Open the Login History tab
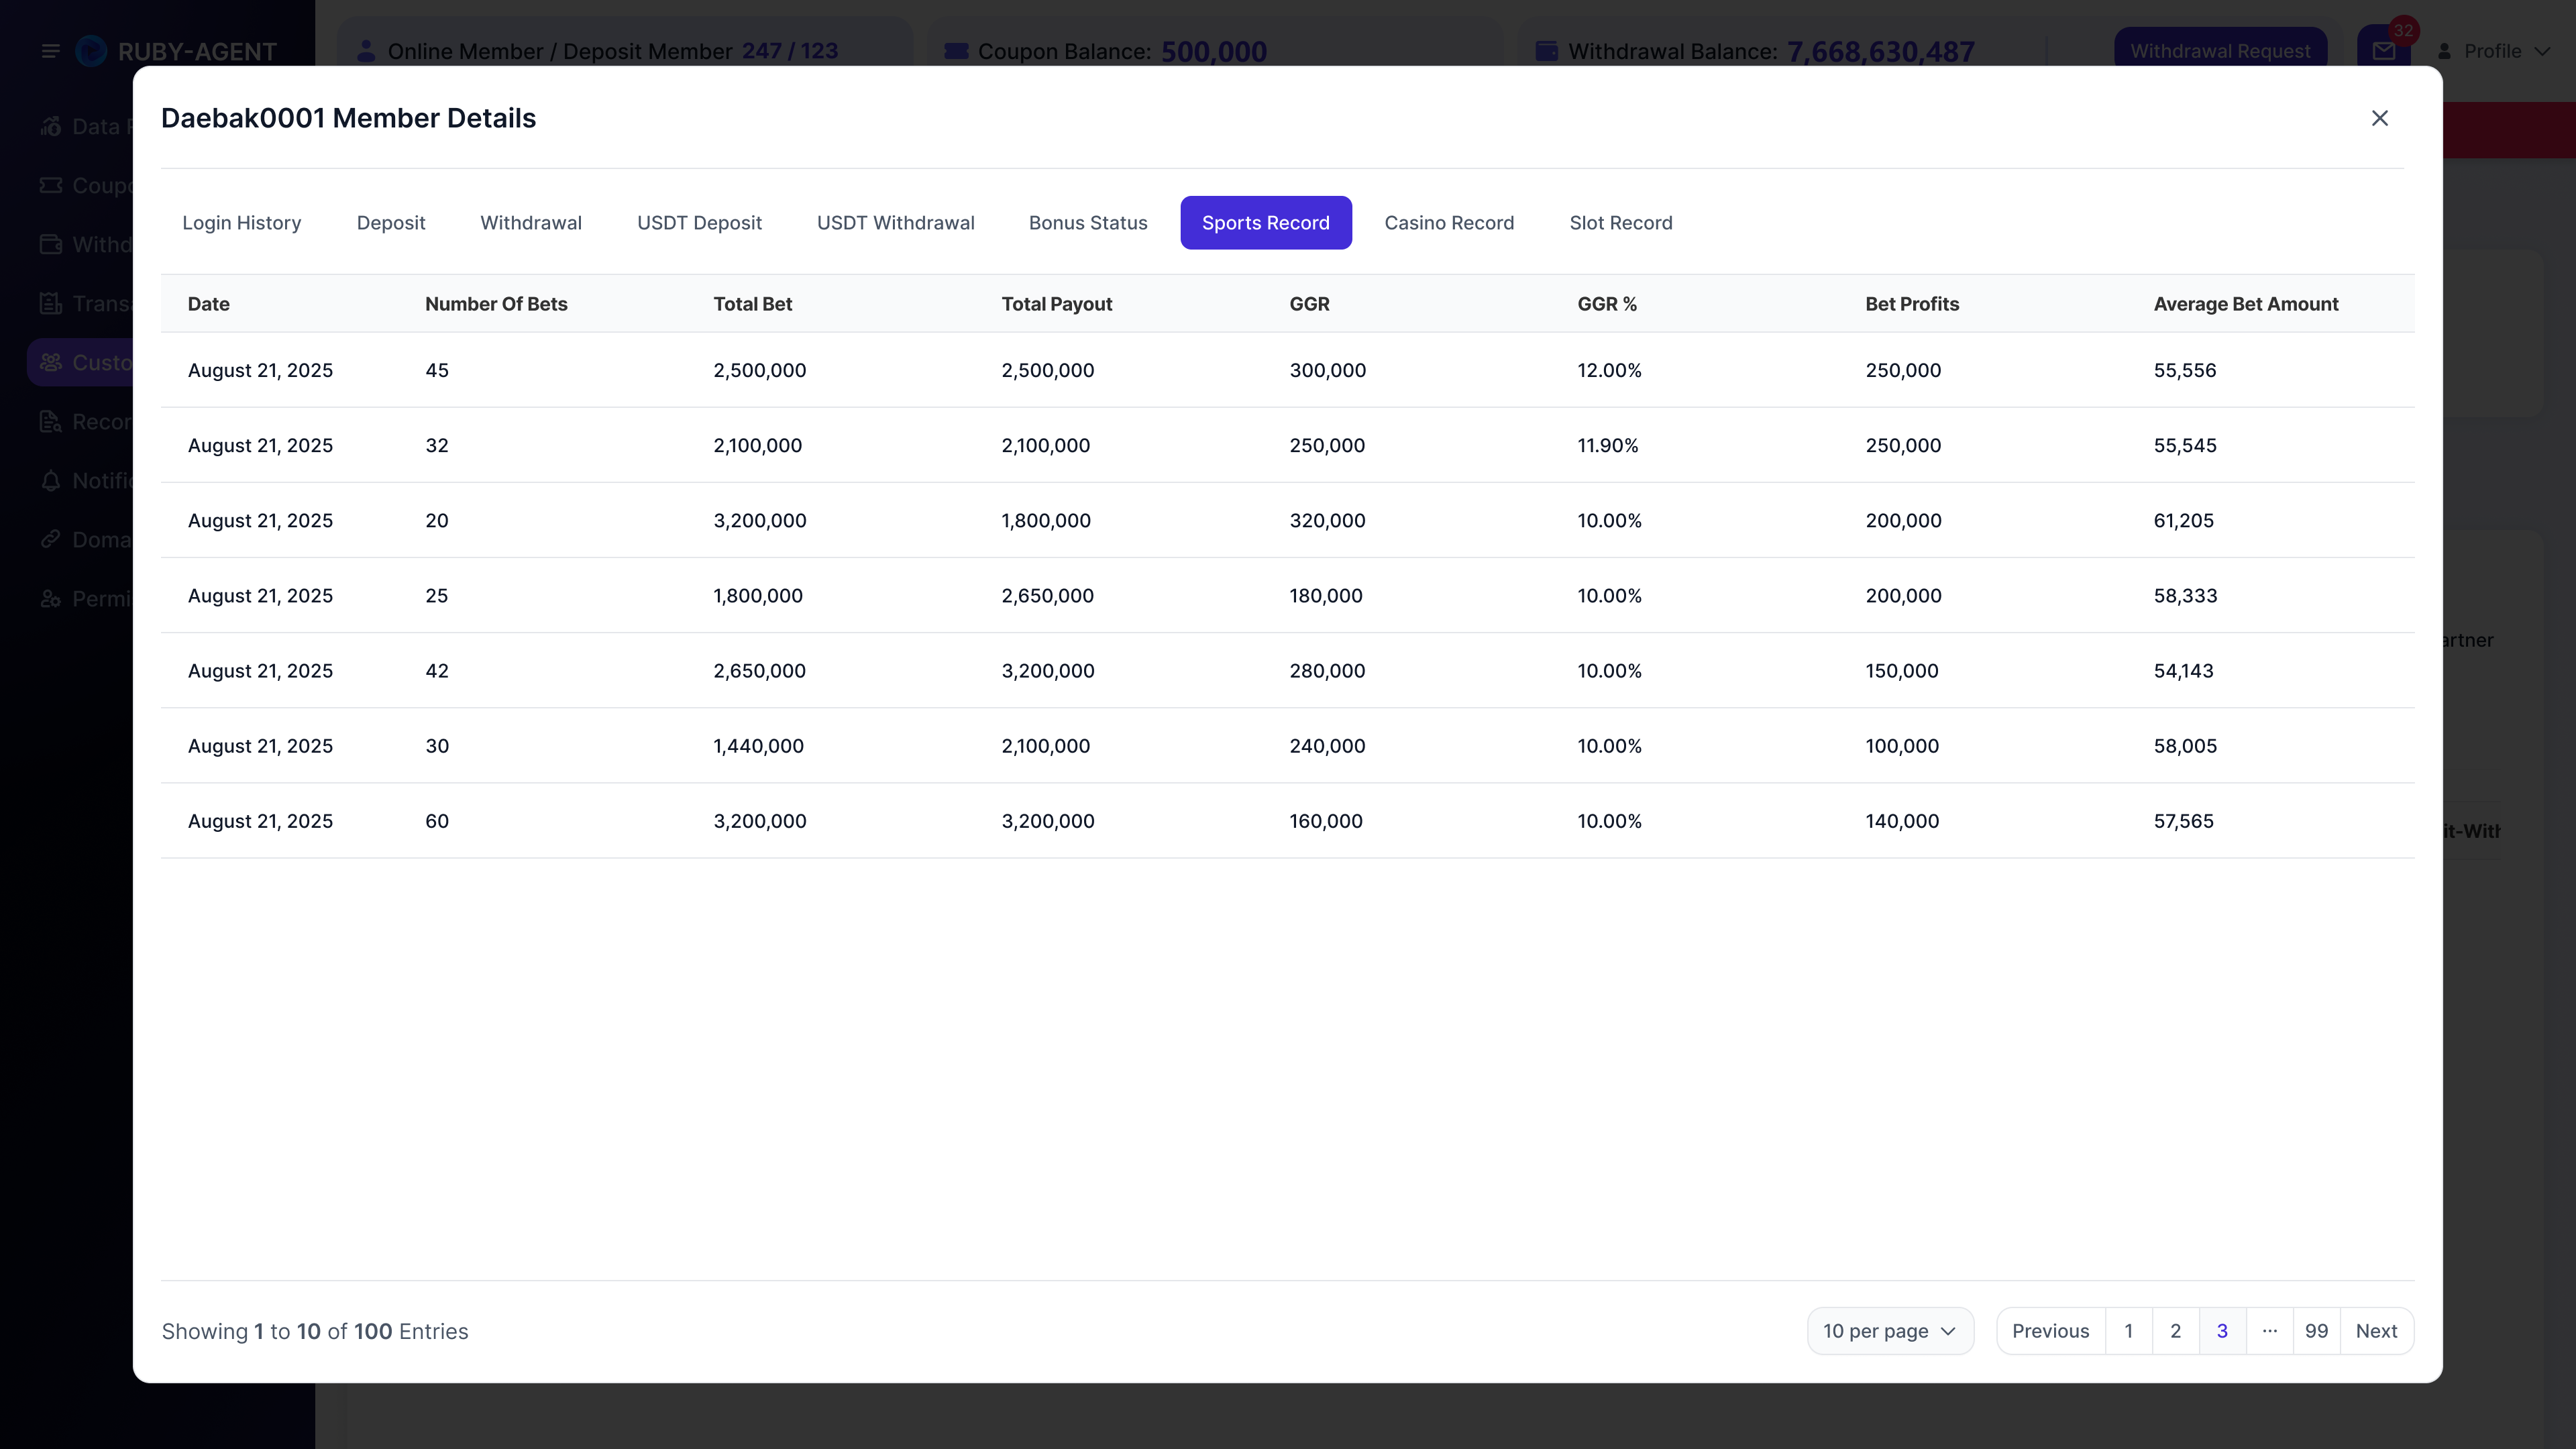The image size is (2576, 1449). [x=241, y=223]
